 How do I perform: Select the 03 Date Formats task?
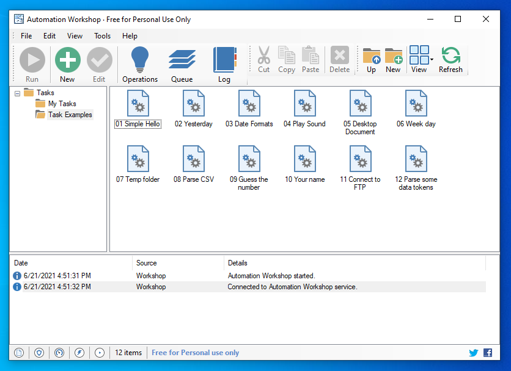point(249,109)
